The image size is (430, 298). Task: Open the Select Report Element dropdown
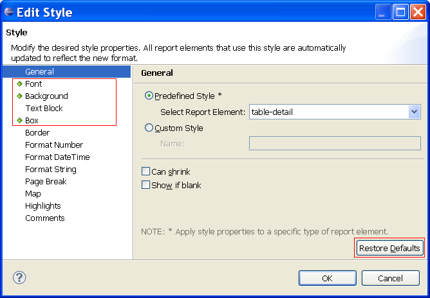pos(414,112)
